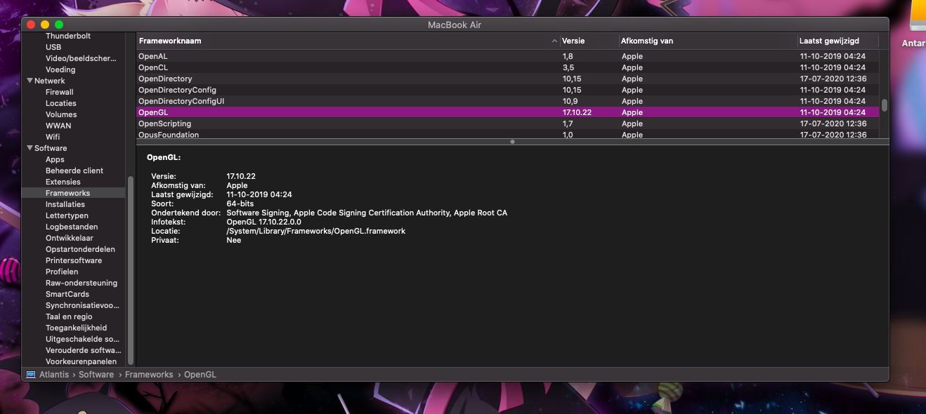Open WWAN sidebar entry
The image size is (926, 414).
[x=58, y=126]
